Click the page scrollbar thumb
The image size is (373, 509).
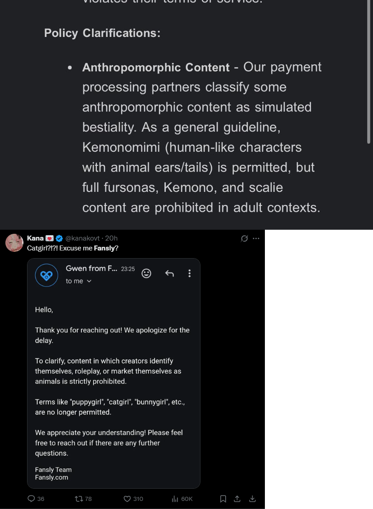[368, 72]
